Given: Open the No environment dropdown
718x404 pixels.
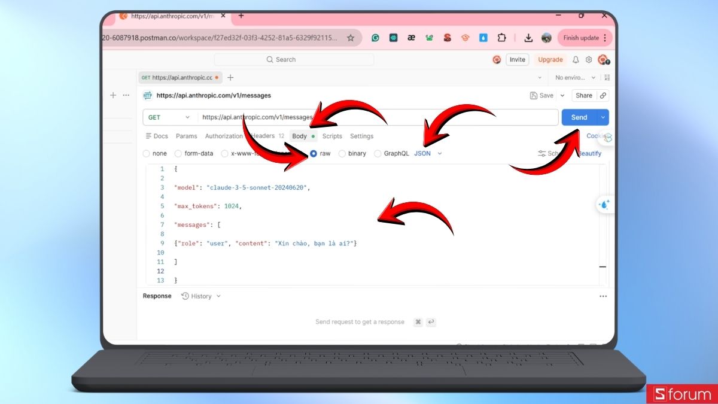Looking at the screenshot, I should pyautogui.click(x=576, y=78).
